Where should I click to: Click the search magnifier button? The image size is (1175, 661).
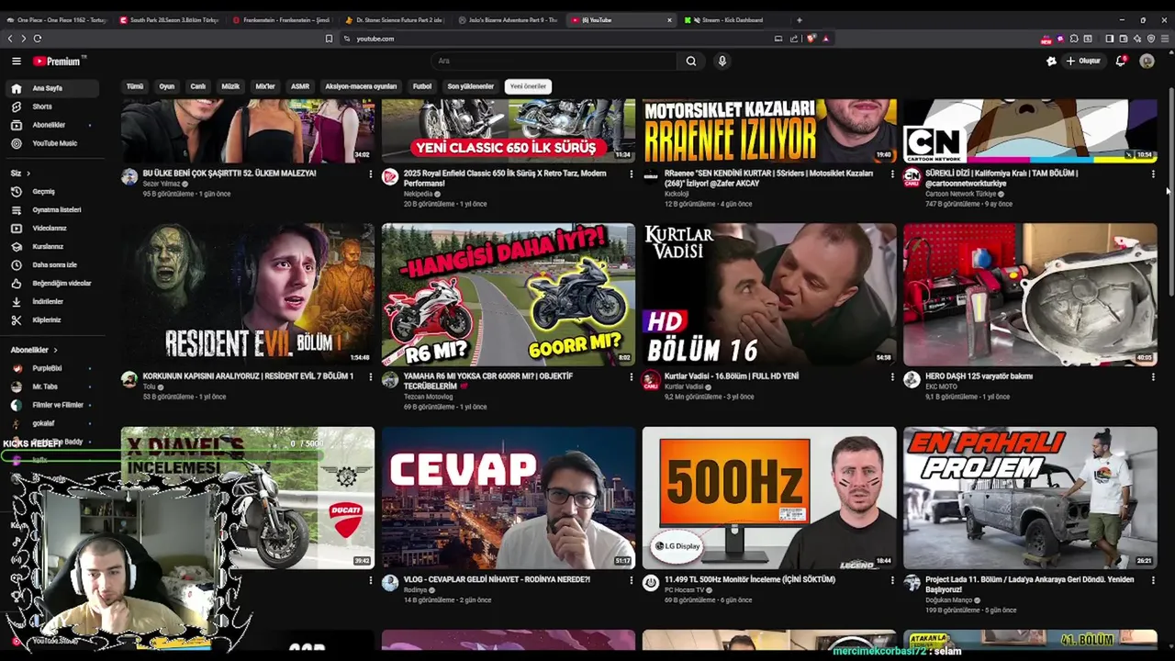[x=691, y=61]
